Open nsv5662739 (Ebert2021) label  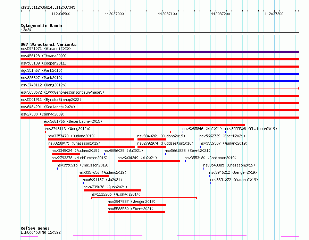point(222,136)
